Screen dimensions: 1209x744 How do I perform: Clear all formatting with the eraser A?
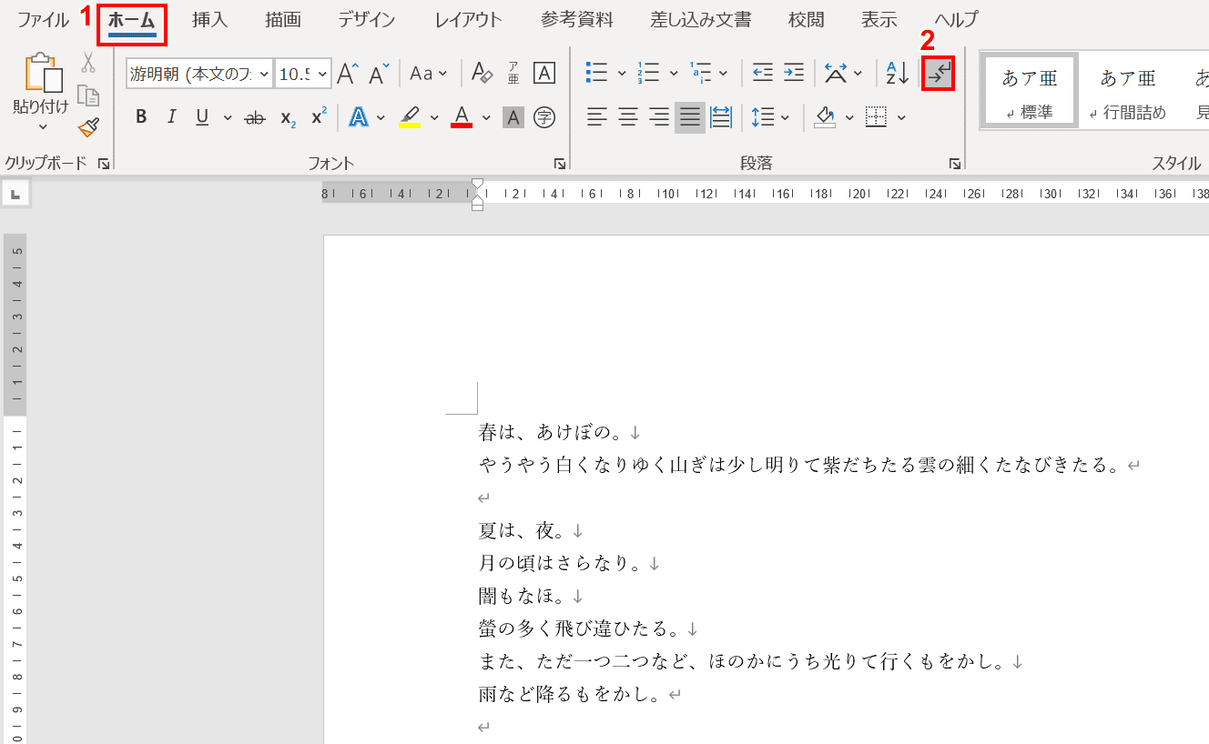coord(483,74)
